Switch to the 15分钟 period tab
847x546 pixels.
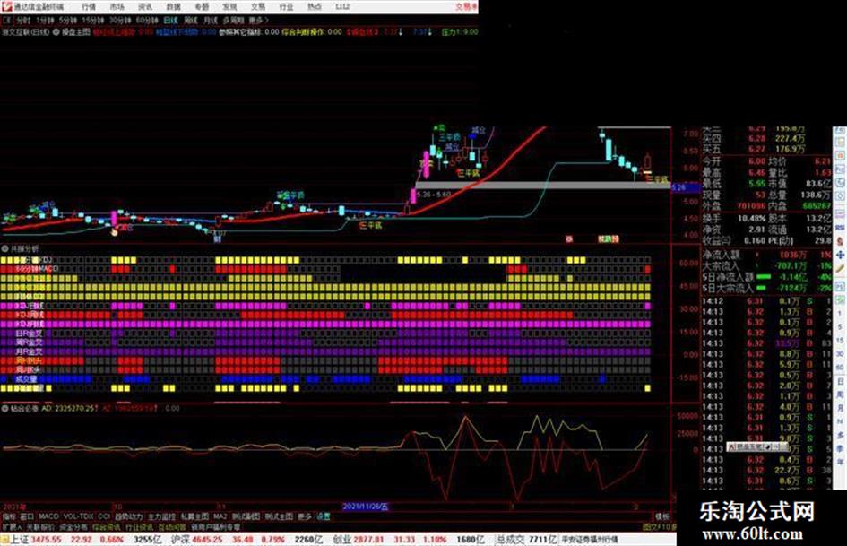pyautogui.click(x=92, y=21)
